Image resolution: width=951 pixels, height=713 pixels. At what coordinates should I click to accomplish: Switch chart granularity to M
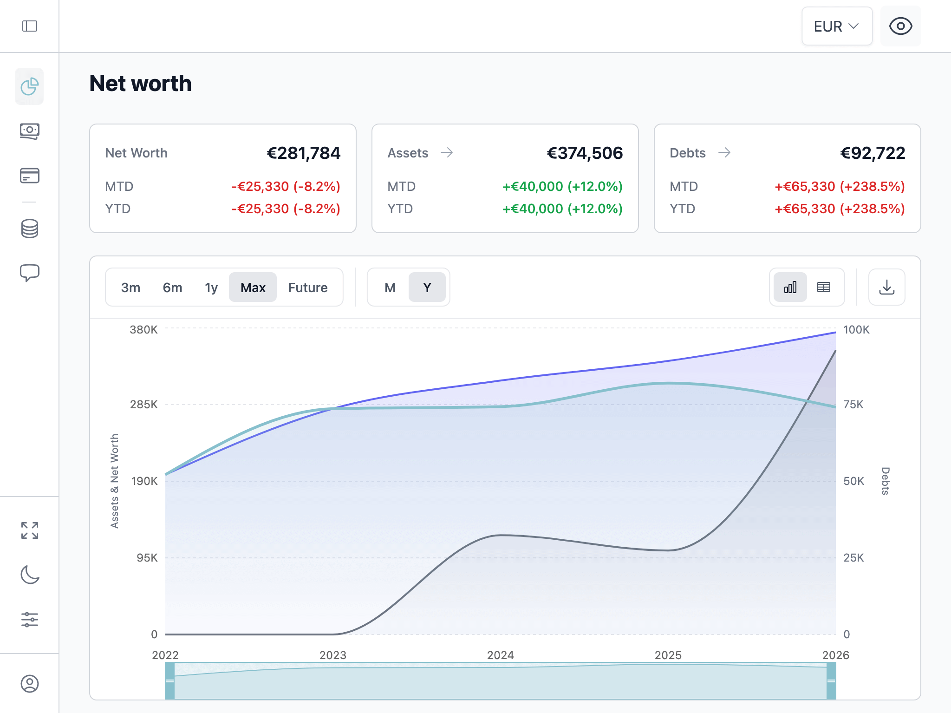tap(390, 287)
